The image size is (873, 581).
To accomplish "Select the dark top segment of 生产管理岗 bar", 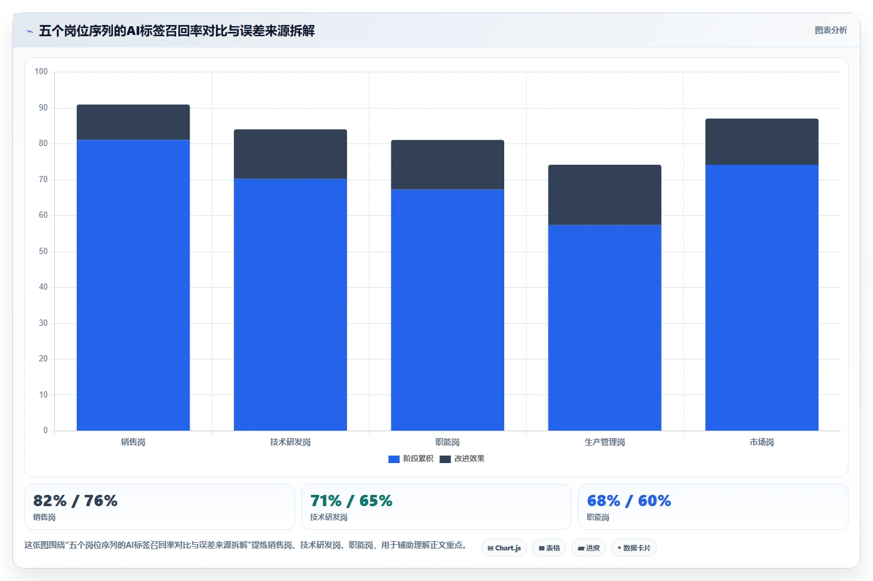I will (x=605, y=195).
